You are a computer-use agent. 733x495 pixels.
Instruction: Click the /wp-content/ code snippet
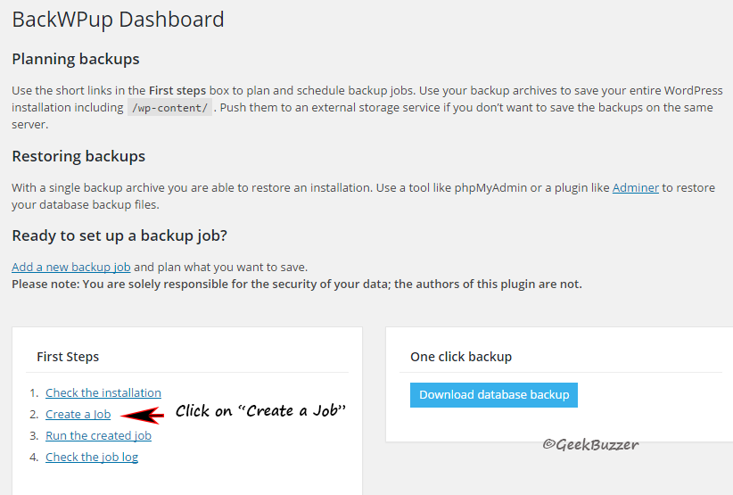tap(169, 108)
